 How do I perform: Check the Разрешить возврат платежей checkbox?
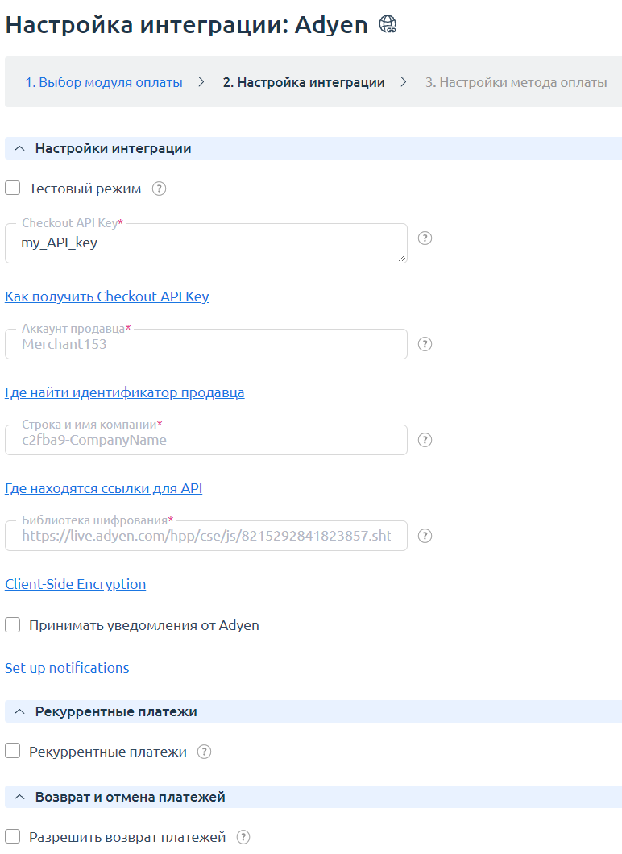[x=13, y=837]
